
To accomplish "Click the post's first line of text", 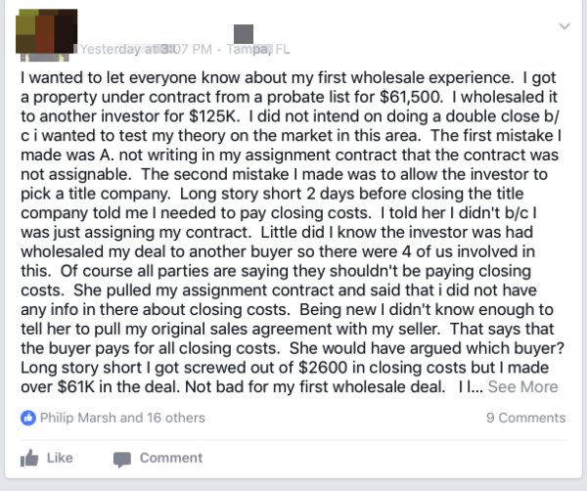I will click(284, 73).
